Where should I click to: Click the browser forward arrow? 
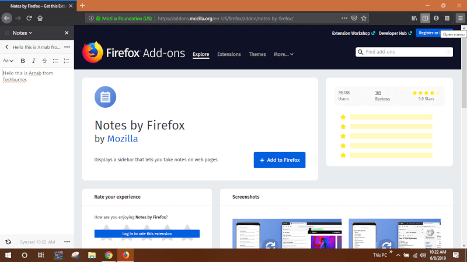tap(18, 18)
